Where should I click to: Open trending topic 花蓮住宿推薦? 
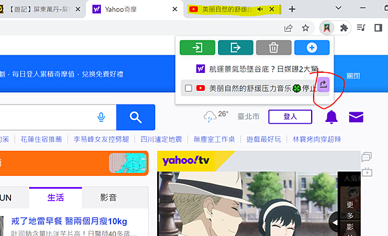(41, 139)
